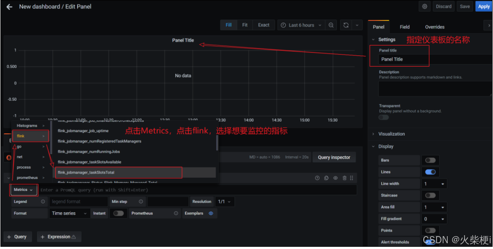Click the Description text area

435,89
